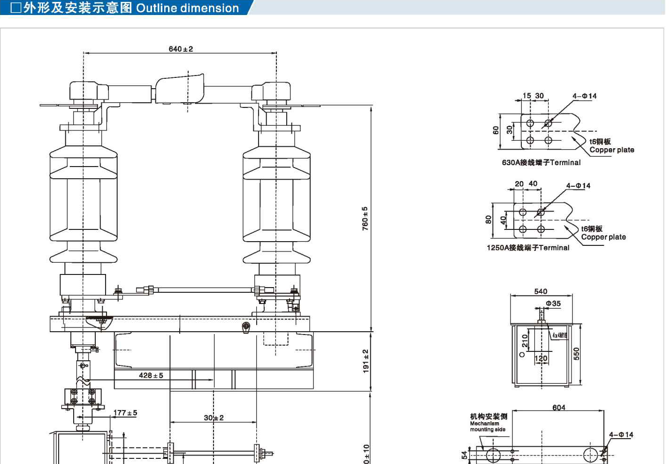Select the 1250A Terminal caption
This screenshot has height=464, width=670.
tap(528, 248)
